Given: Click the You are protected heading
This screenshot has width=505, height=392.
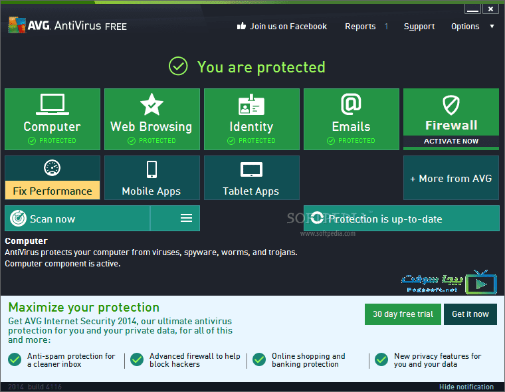Looking at the screenshot, I should coord(261,67).
